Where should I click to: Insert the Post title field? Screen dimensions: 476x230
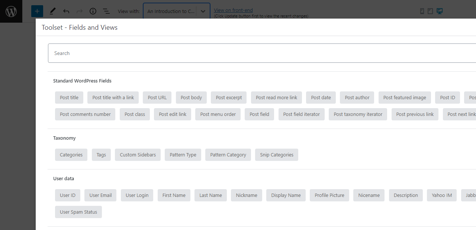coord(69,97)
